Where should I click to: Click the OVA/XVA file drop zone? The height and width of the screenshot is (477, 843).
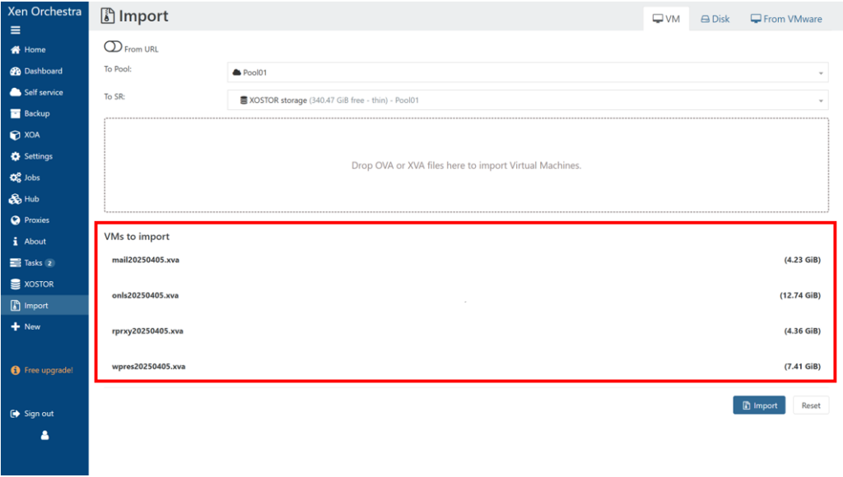click(466, 165)
